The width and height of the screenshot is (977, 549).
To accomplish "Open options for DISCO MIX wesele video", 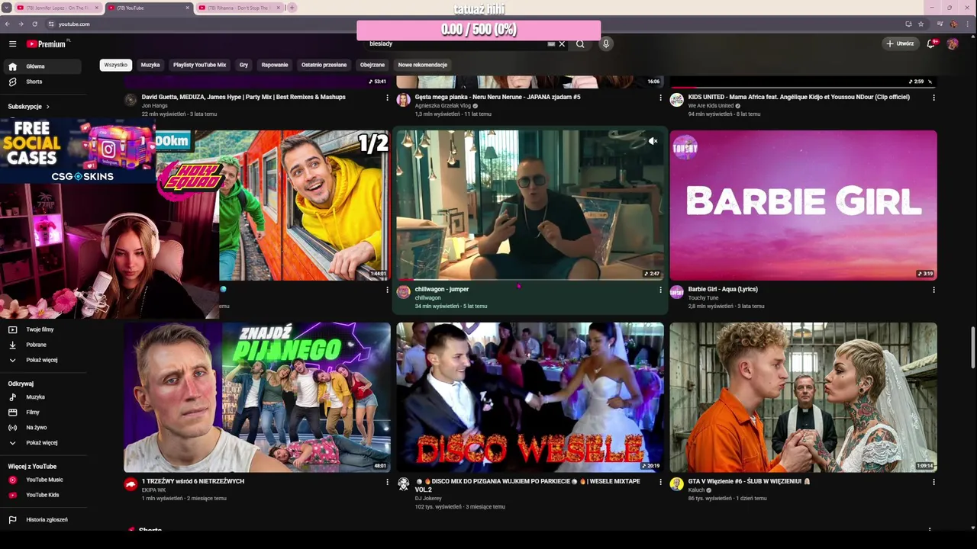I will point(660,482).
